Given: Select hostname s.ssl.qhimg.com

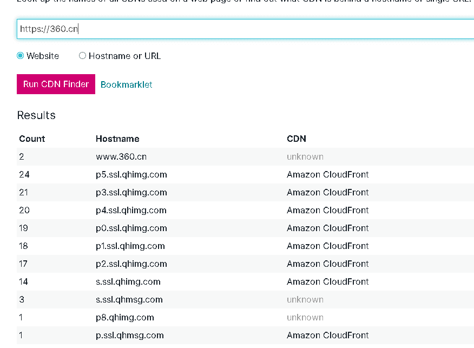Looking at the screenshot, I should pos(128,281).
